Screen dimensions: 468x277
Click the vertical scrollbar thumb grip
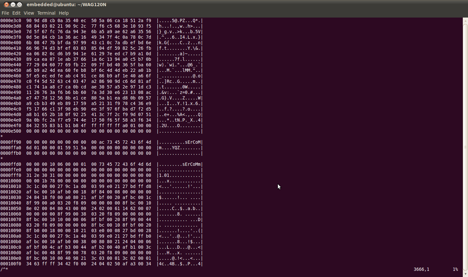coord(465,147)
